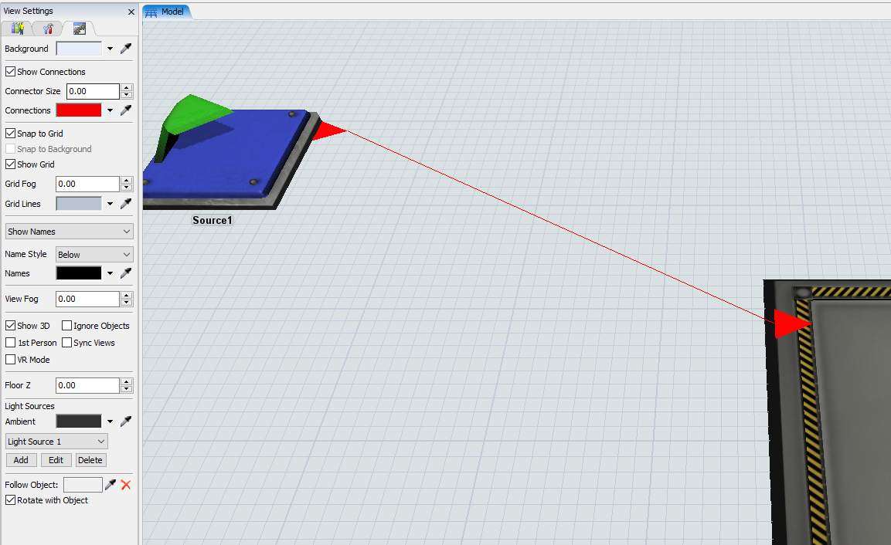Open the Light Source 1 dropdown
This screenshot has width=891, height=545.
(56, 442)
